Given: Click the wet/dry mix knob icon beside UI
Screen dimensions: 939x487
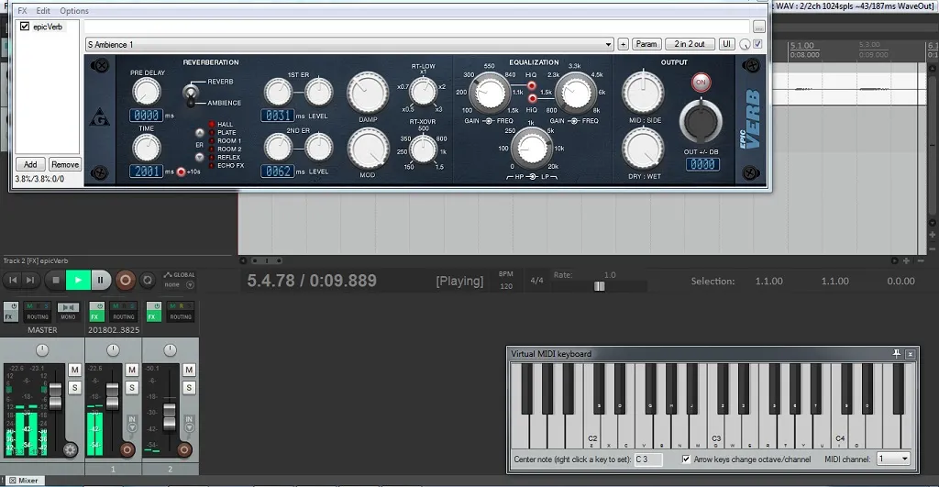Looking at the screenshot, I should click(x=745, y=44).
